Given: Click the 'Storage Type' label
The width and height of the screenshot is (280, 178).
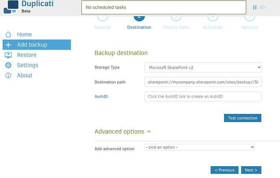Looking at the screenshot, I should pos(107,67).
